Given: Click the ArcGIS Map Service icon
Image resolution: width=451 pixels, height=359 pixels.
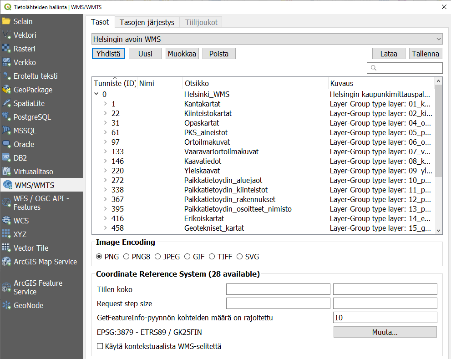Looking at the screenshot, I should (x=6, y=262).
